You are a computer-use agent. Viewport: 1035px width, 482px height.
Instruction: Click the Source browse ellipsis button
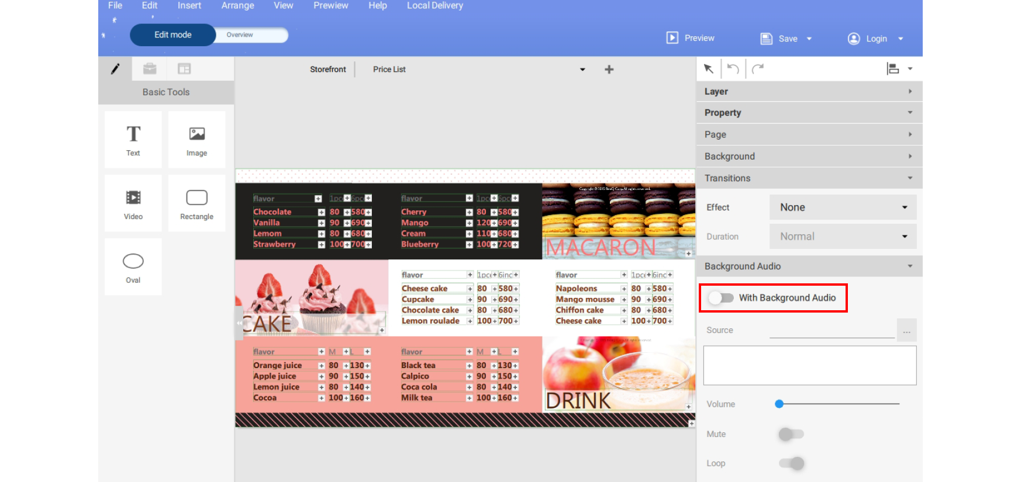[906, 331]
